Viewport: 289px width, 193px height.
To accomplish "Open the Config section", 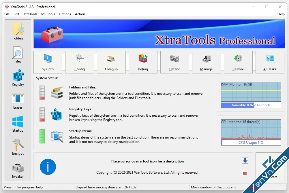I will [79, 62].
